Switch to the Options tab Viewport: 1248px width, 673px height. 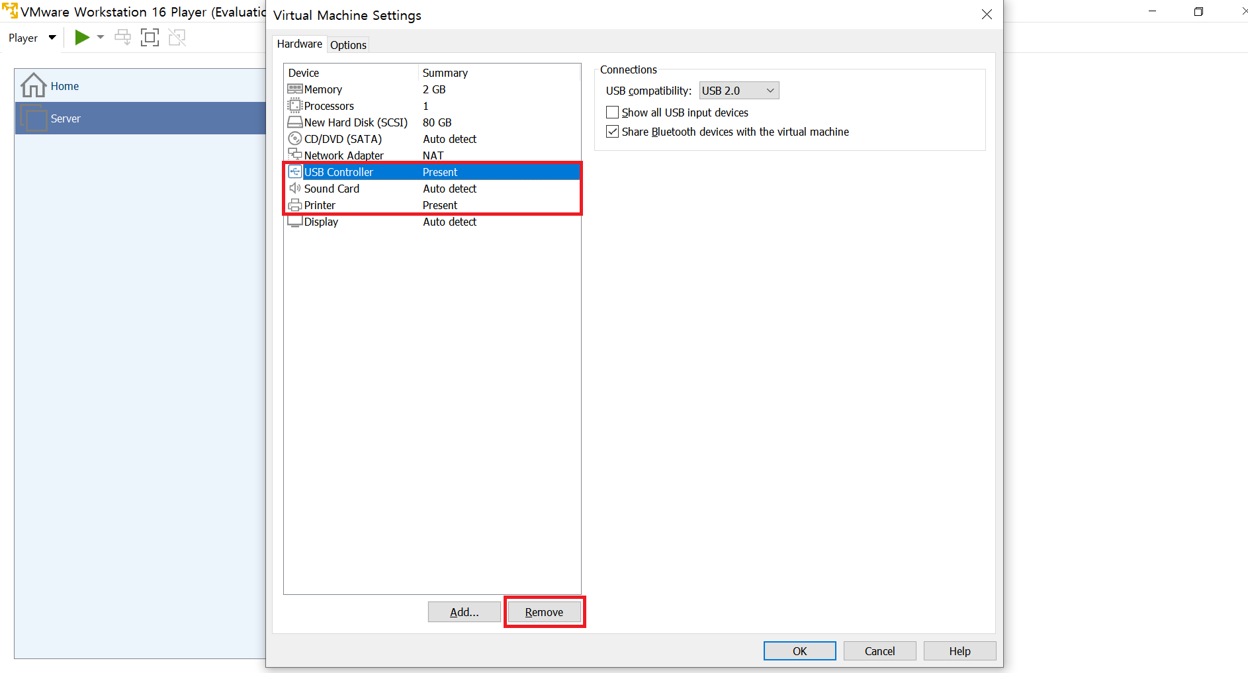click(x=348, y=45)
